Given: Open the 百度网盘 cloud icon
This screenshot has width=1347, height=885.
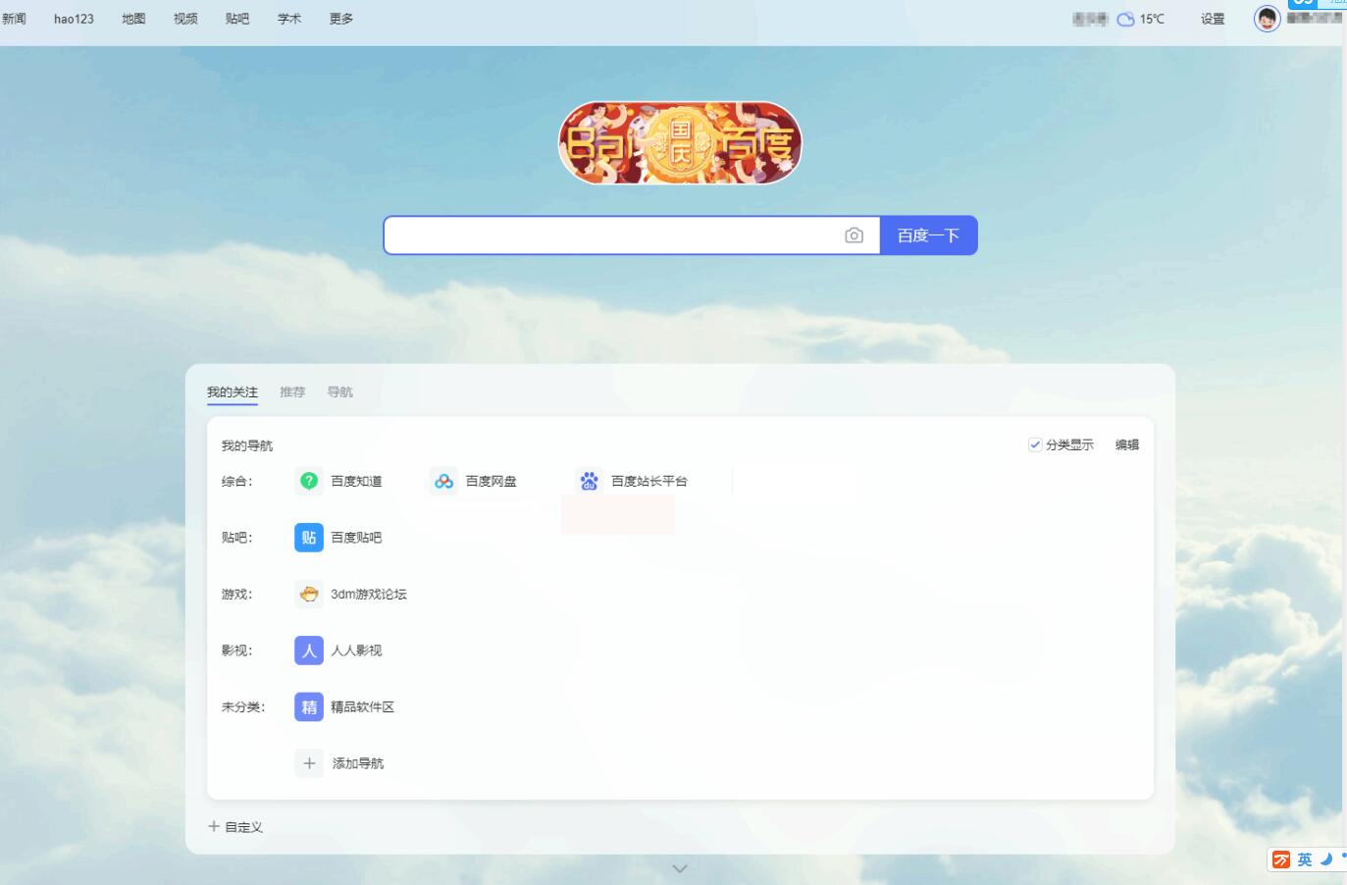Looking at the screenshot, I should tap(444, 481).
